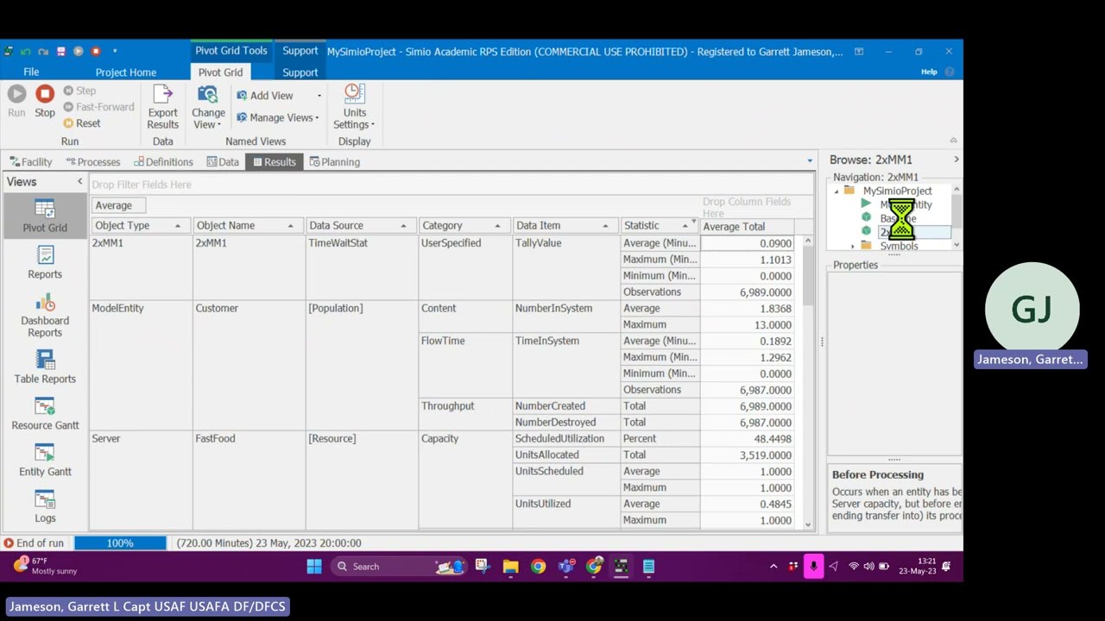This screenshot has width=1105, height=621.
Task: Switch to the Processes tab
Action: (x=93, y=162)
